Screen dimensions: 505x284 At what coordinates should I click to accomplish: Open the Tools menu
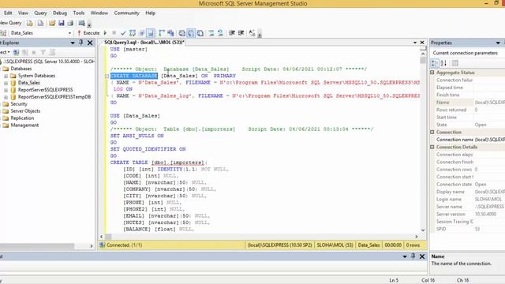click(x=79, y=13)
